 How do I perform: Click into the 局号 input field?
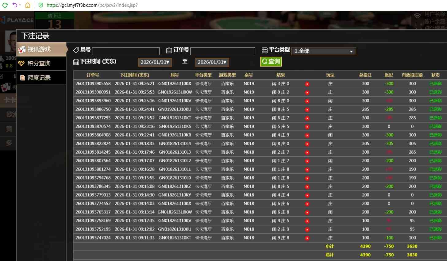[x=126, y=51]
